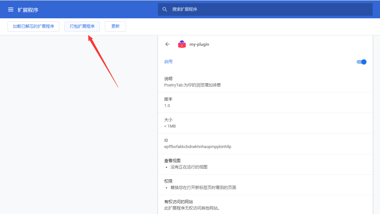Focus the 搜索扩展程序 search field

click(x=265, y=9)
